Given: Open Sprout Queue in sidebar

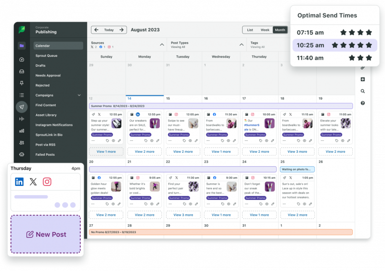Looking at the screenshot, I should (x=46, y=56).
